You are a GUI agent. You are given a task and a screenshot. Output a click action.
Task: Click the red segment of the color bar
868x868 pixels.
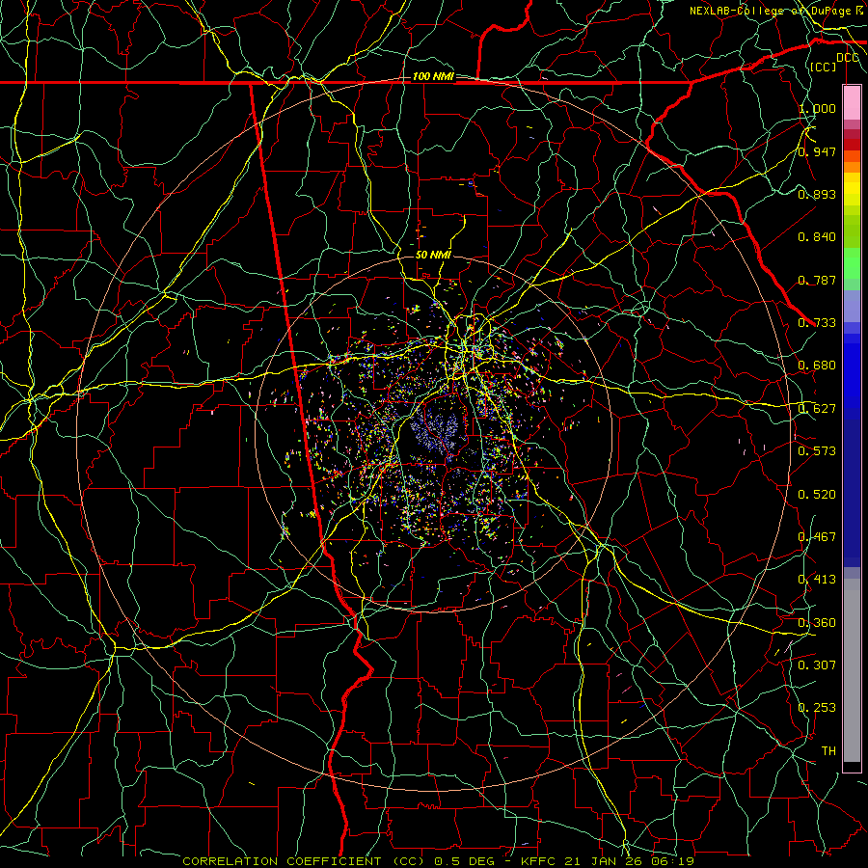pos(852,144)
